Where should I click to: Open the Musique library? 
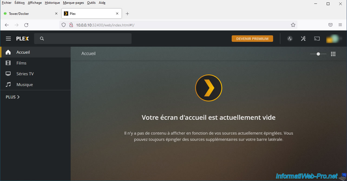(x=24, y=84)
